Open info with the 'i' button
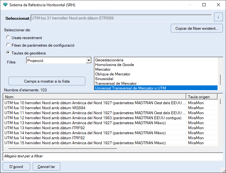The image size is (226, 173). click(218, 17)
